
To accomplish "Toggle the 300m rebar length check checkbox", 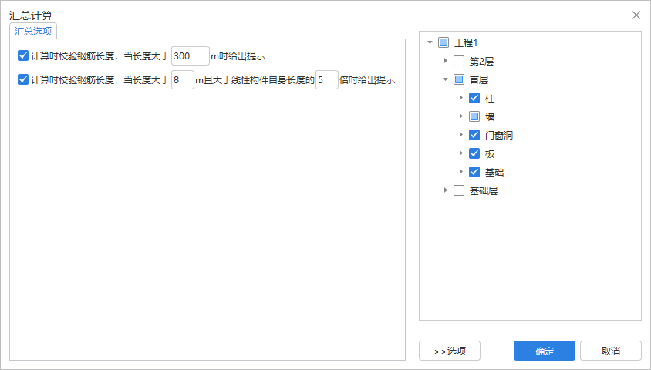I will [x=23, y=55].
